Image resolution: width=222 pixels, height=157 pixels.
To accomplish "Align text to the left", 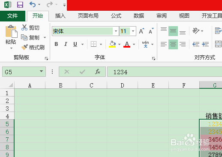I will pos(164,44).
